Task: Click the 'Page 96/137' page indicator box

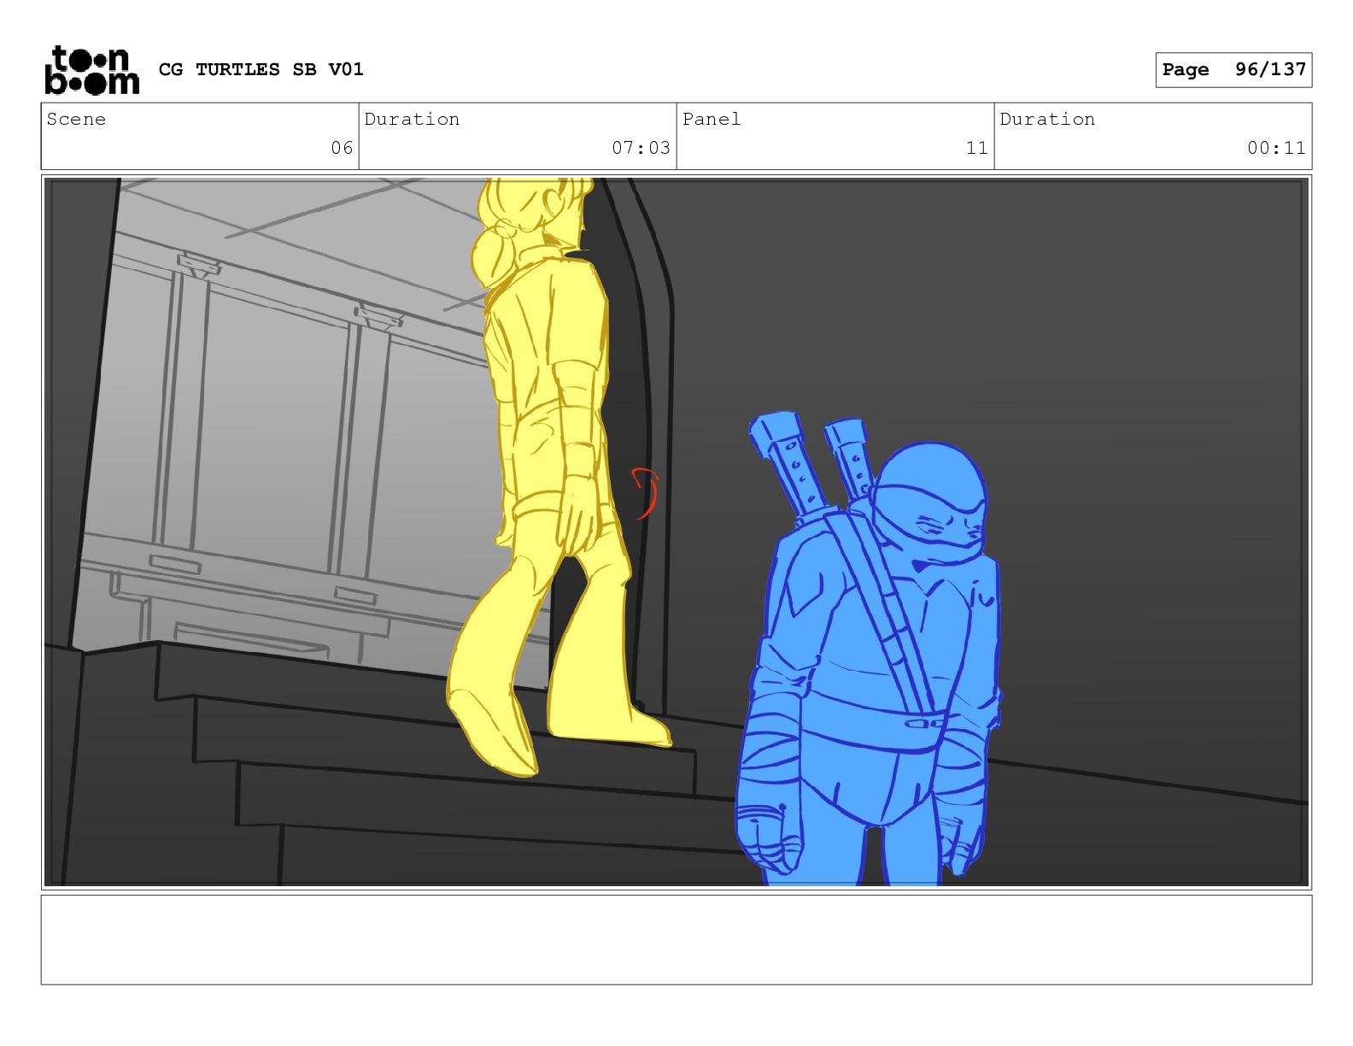Action: click(x=1233, y=70)
